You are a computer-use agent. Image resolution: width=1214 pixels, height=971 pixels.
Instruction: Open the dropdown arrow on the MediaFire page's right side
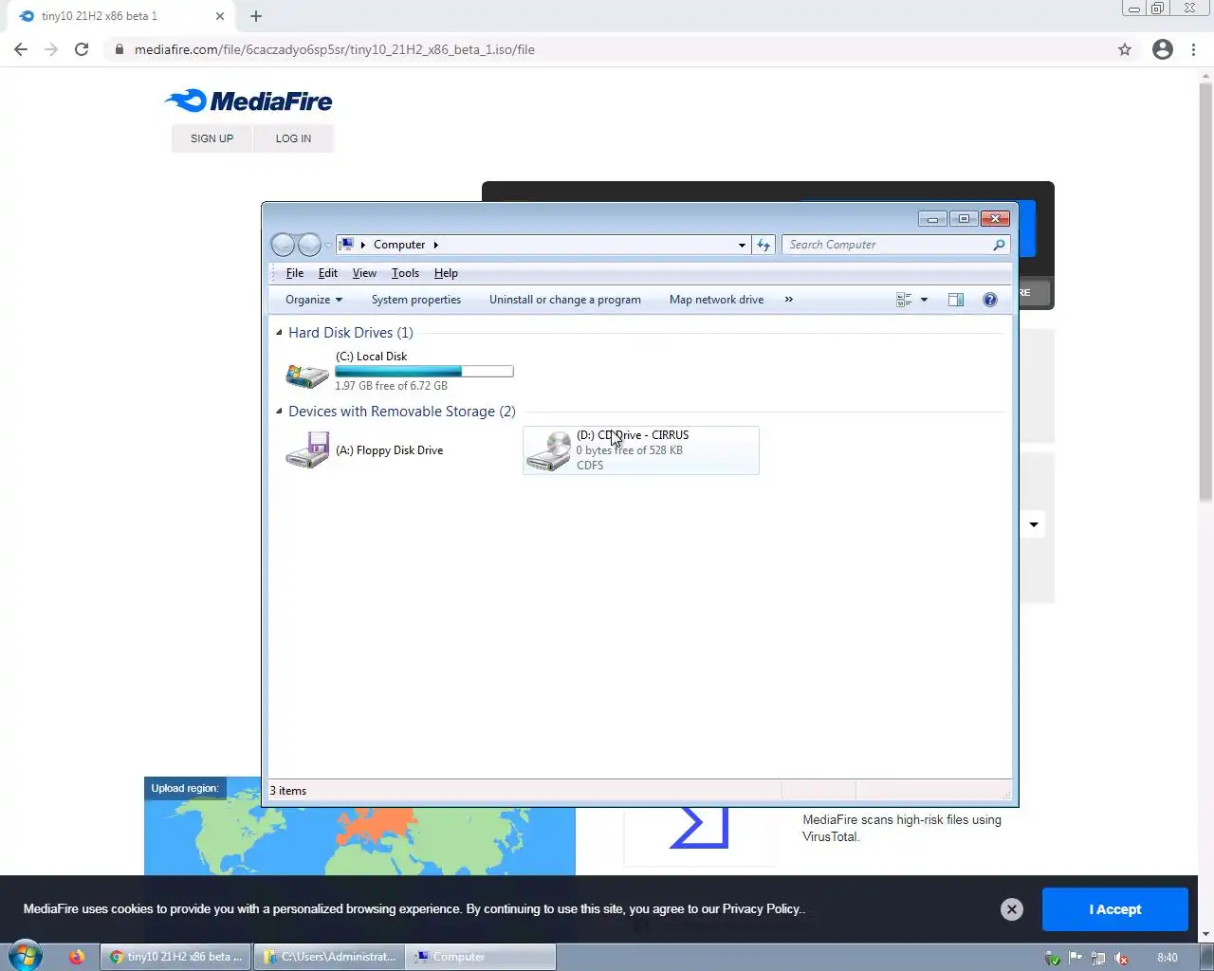coord(1034,524)
